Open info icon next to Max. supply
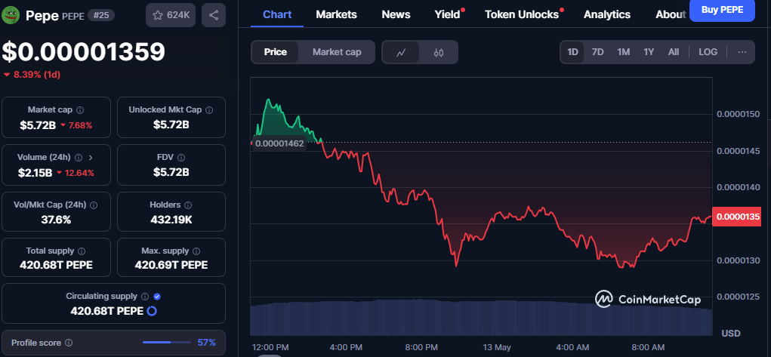This screenshot has height=357, width=771. click(x=196, y=251)
